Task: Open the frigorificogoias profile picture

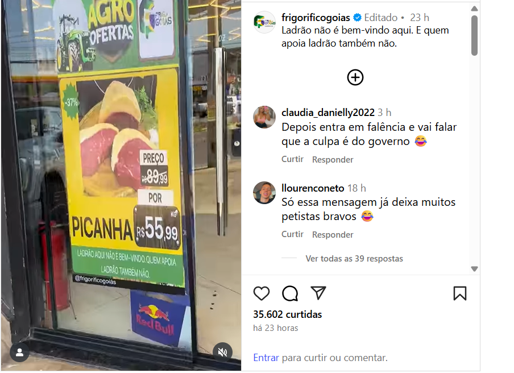Action: [264, 22]
